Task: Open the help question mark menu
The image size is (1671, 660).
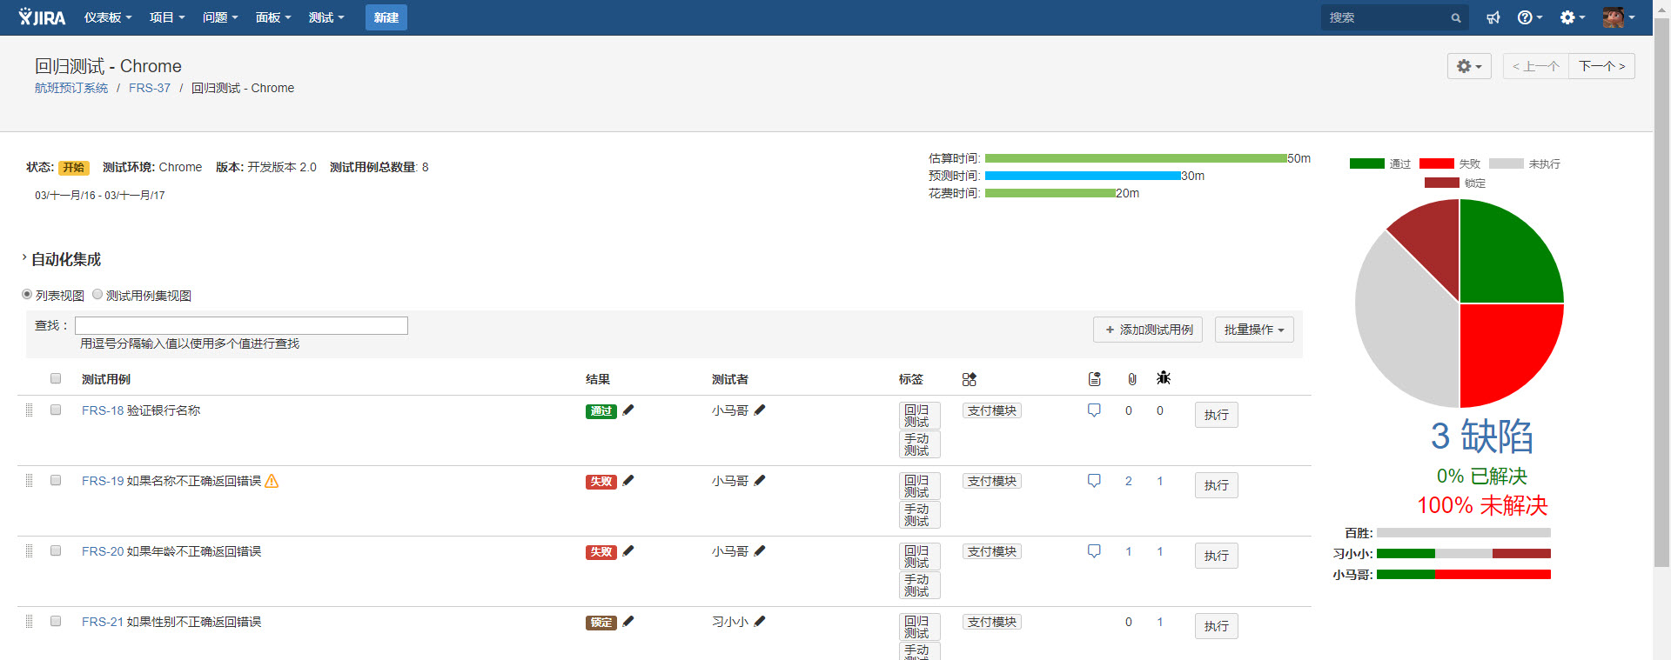Action: coord(1529,17)
